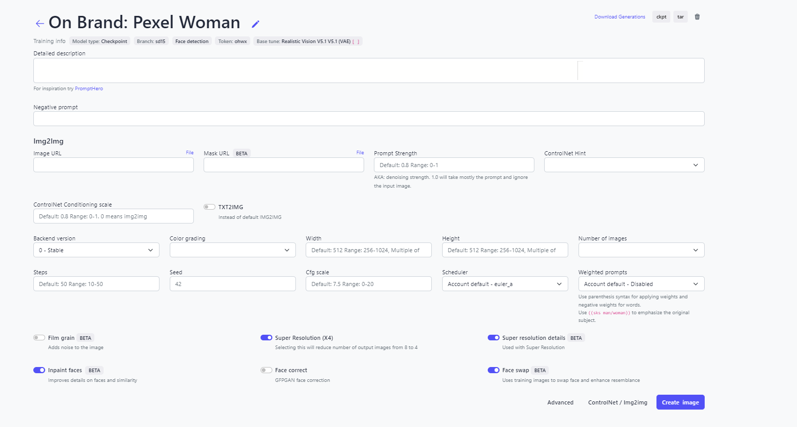Screen dimensions: 797x427
Task: Delete the model using the trash icon
Action: [697, 17]
